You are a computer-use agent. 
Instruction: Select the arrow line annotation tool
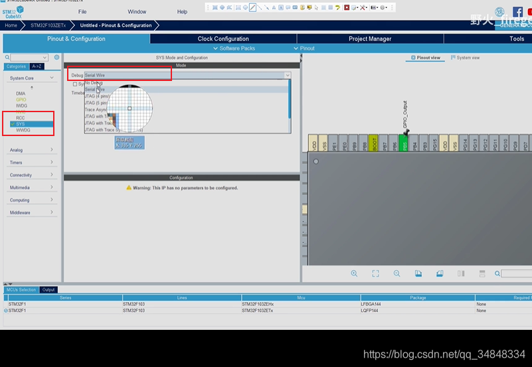click(267, 7)
